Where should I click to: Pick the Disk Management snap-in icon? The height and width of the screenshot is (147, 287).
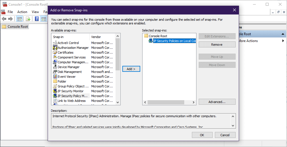pos(55,72)
